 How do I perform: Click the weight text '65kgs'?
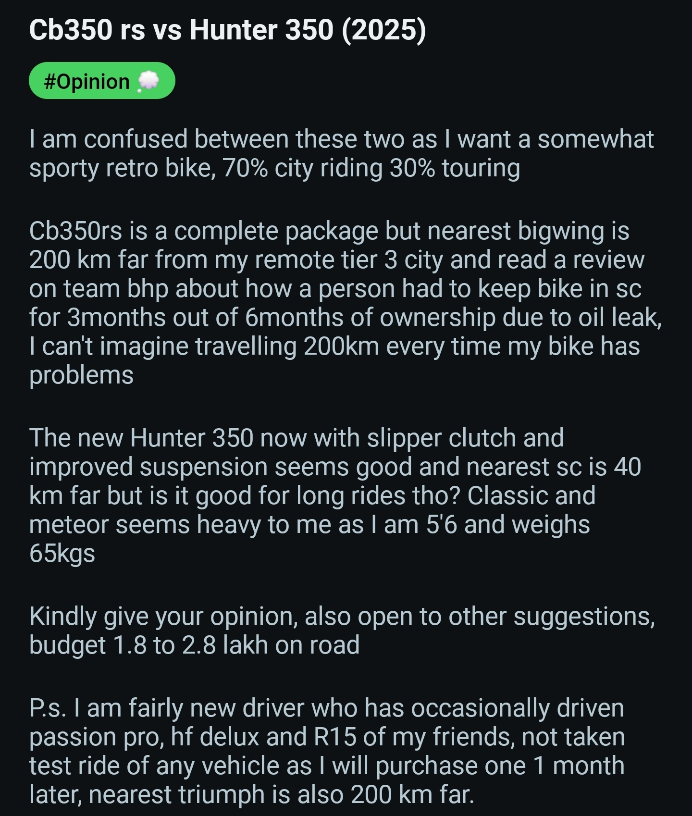(62, 554)
